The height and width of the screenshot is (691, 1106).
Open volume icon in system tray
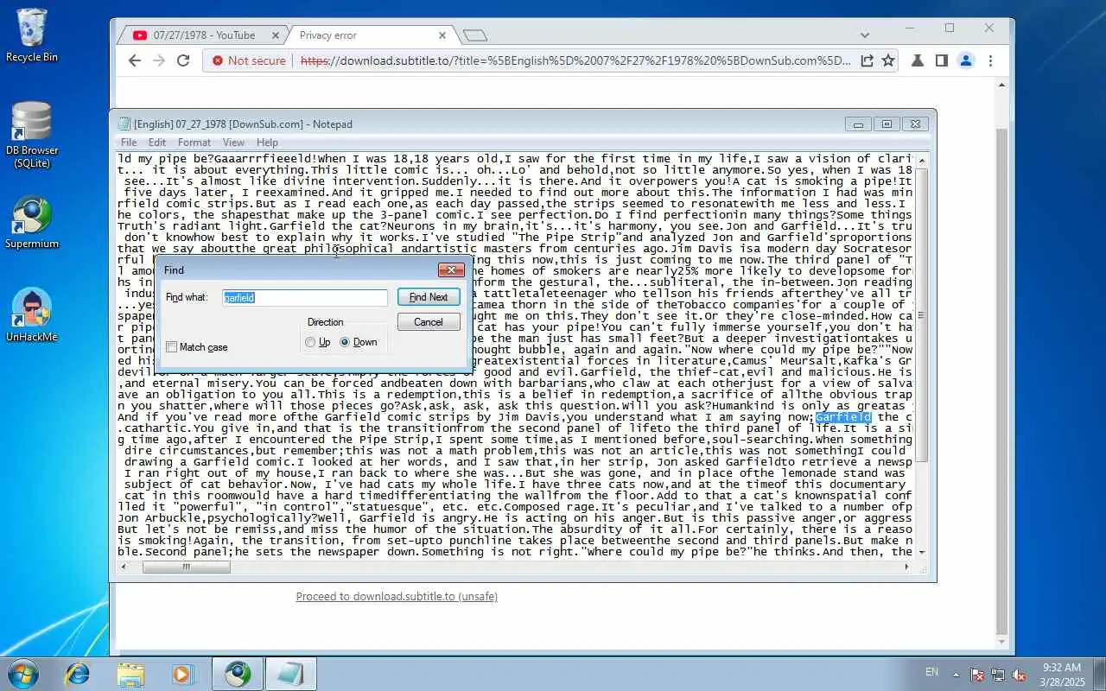click(x=1019, y=675)
